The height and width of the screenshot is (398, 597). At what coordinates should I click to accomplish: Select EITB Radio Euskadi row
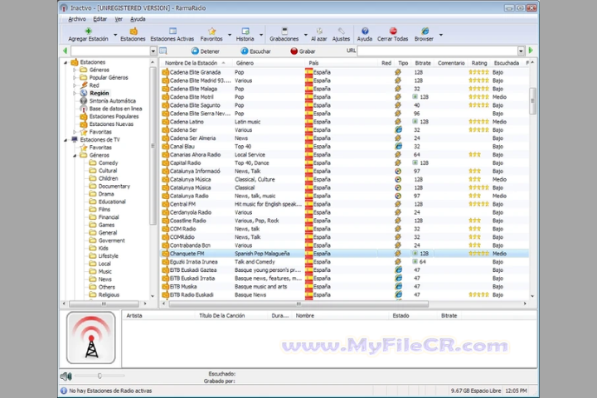point(345,295)
